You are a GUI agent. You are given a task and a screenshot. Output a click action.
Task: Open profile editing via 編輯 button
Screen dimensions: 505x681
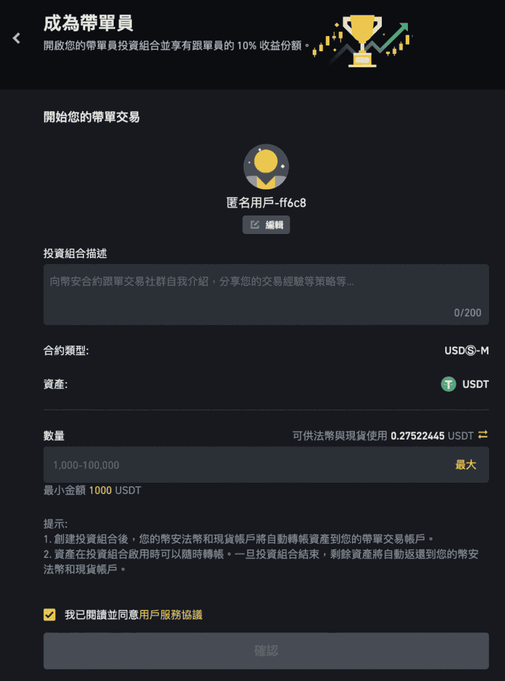(x=266, y=225)
